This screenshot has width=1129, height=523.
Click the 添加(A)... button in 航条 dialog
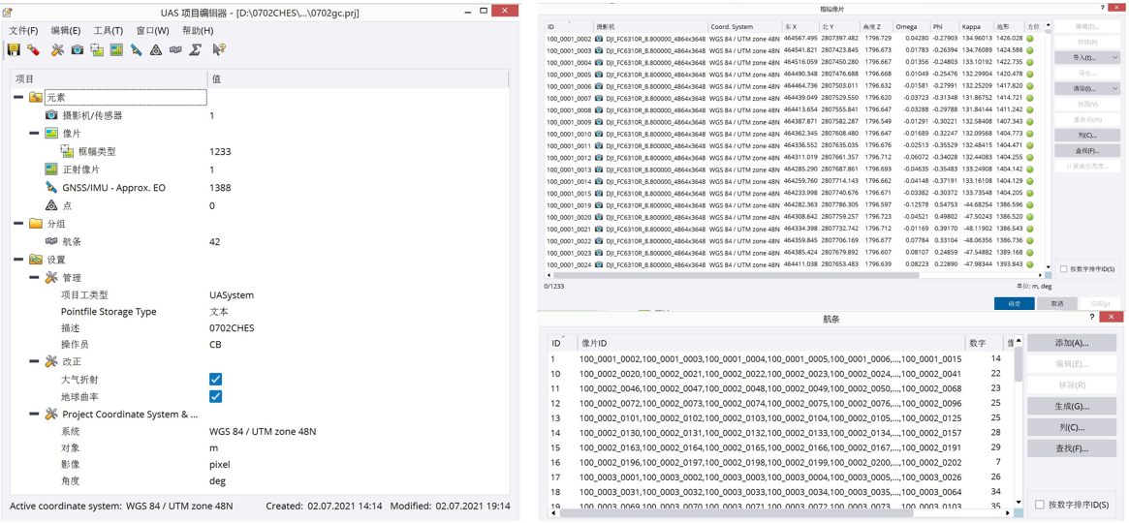coord(1071,343)
